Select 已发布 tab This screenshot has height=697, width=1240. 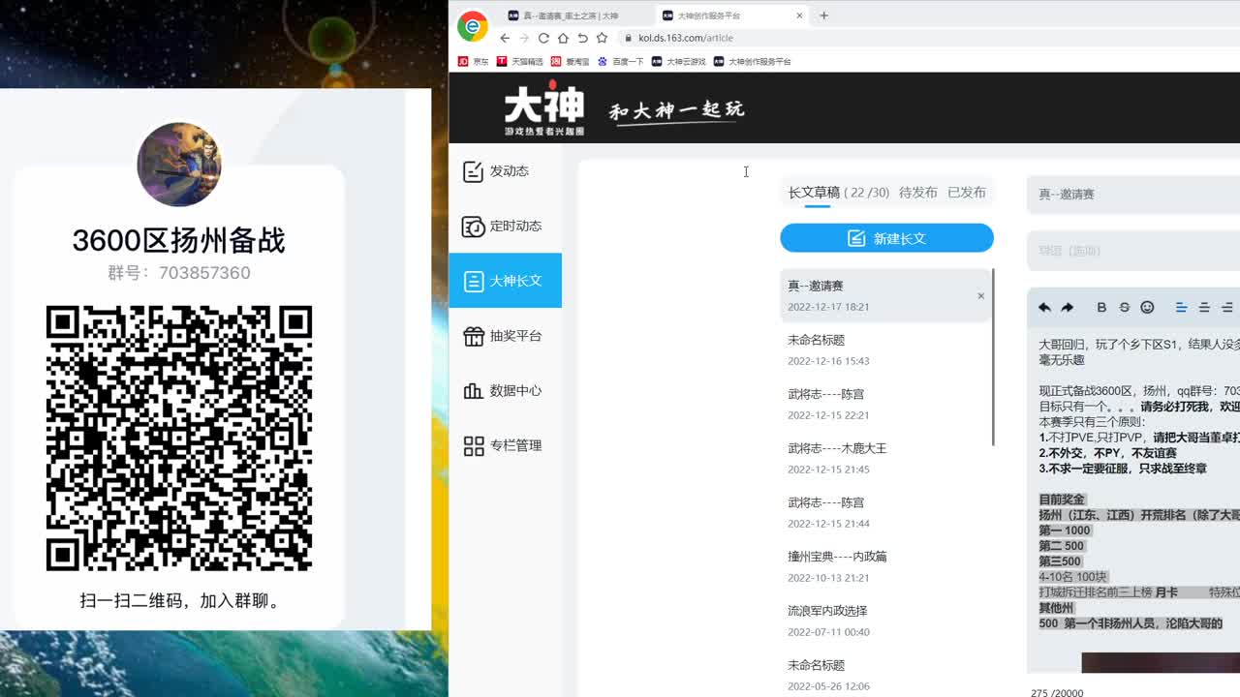[967, 193]
